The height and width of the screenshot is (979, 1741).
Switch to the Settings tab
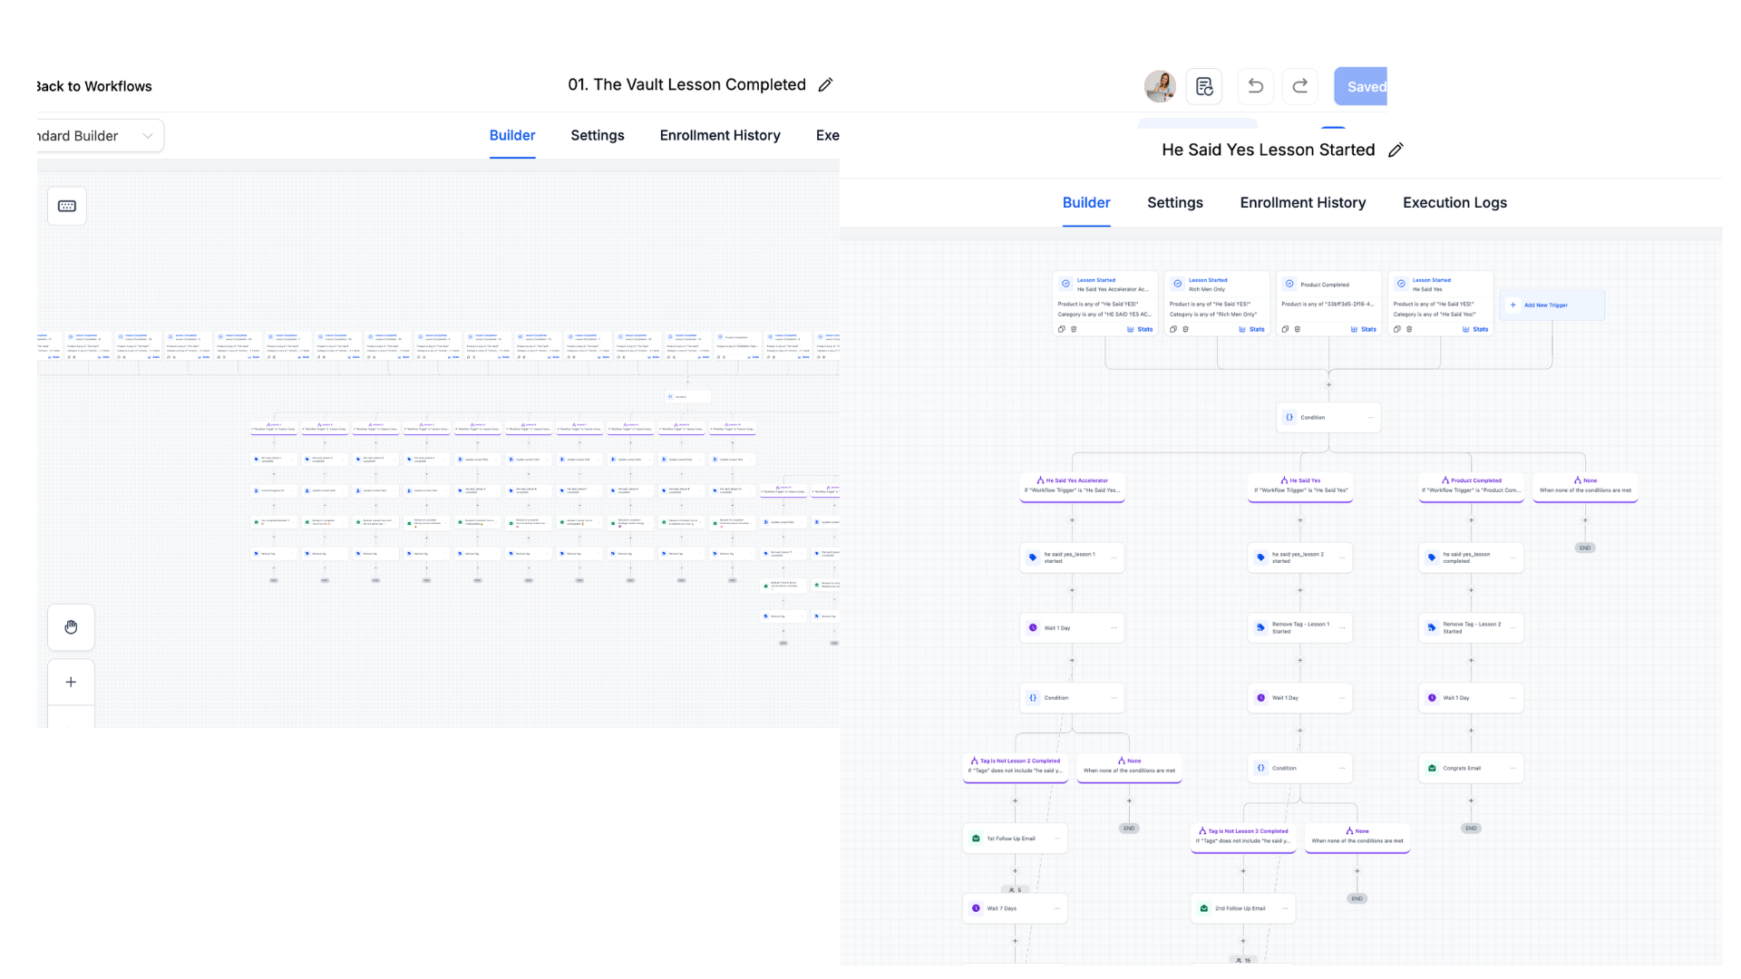point(1175,202)
